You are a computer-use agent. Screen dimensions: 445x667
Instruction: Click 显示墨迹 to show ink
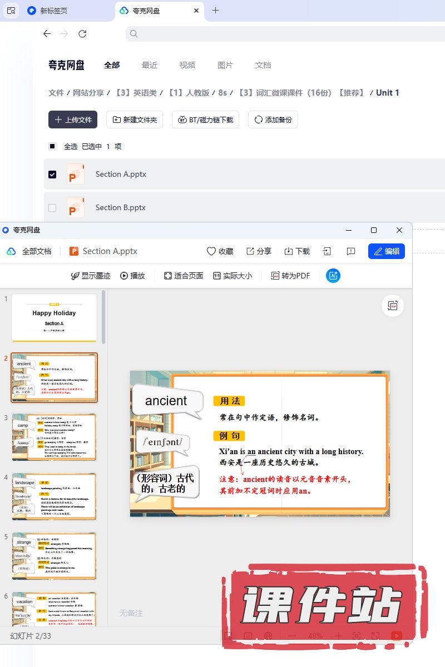pyautogui.click(x=90, y=276)
